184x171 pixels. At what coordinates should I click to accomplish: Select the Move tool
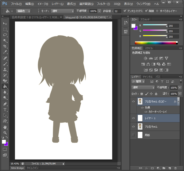(5, 24)
